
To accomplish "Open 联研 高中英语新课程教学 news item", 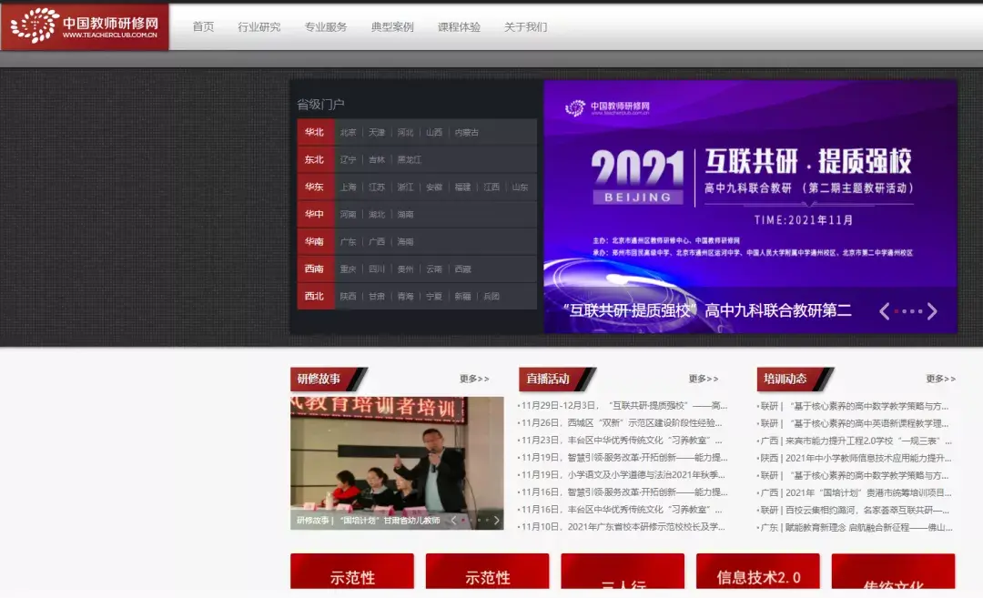I will pyautogui.click(x=853, y=423).
